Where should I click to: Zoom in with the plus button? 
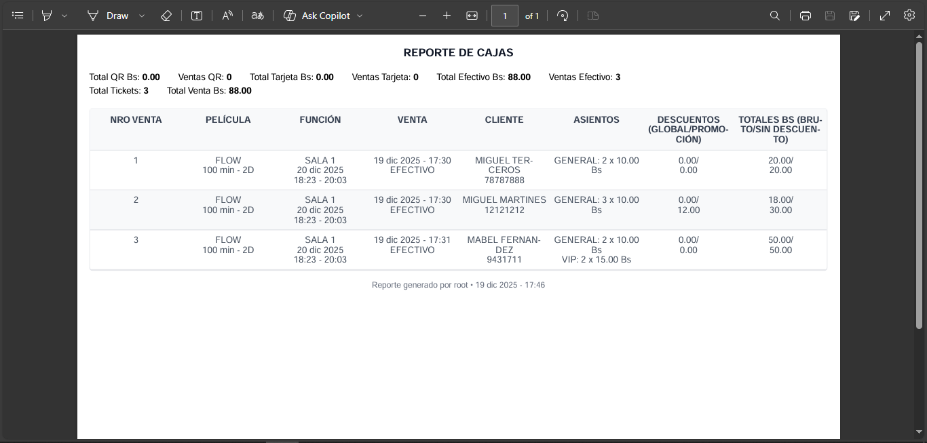[447, 16]
